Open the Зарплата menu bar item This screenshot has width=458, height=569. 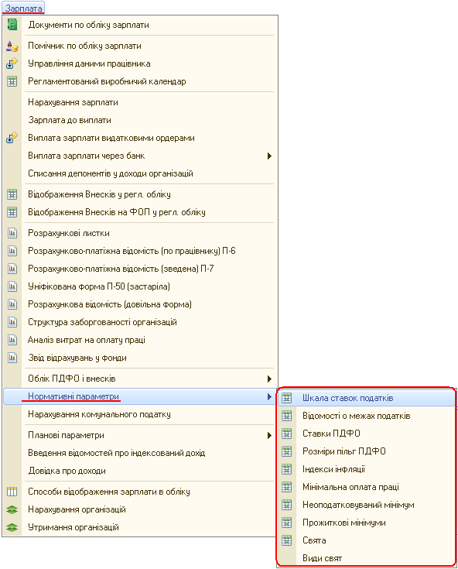pyautogui.click(x=23, y=8)
